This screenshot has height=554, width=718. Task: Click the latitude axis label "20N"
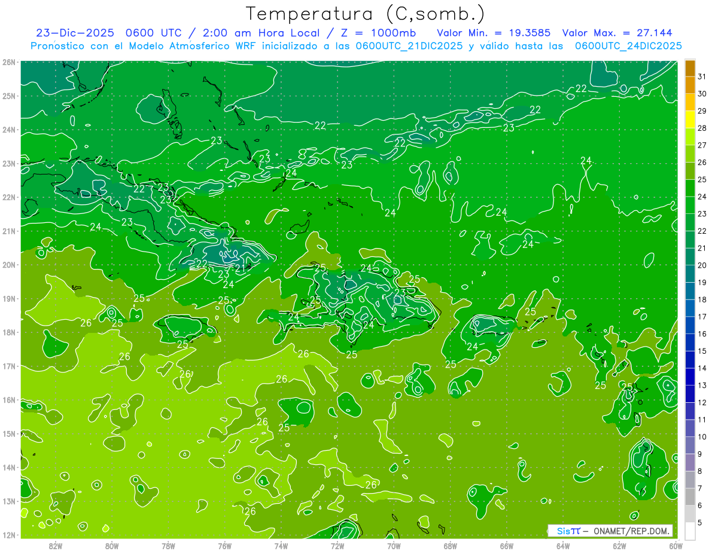point(9,265)
